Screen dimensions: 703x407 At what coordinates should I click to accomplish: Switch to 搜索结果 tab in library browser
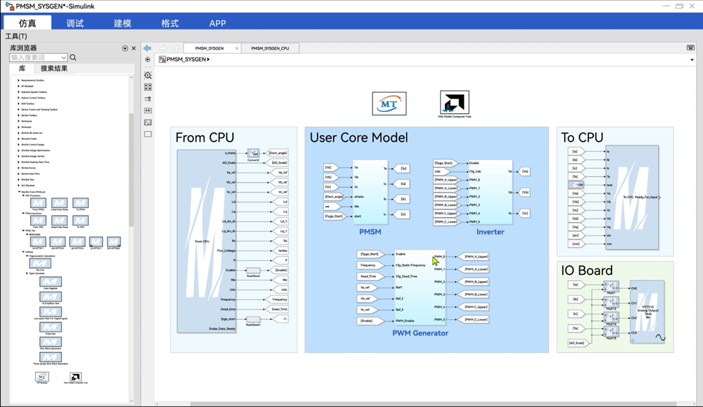click(54, 68)
